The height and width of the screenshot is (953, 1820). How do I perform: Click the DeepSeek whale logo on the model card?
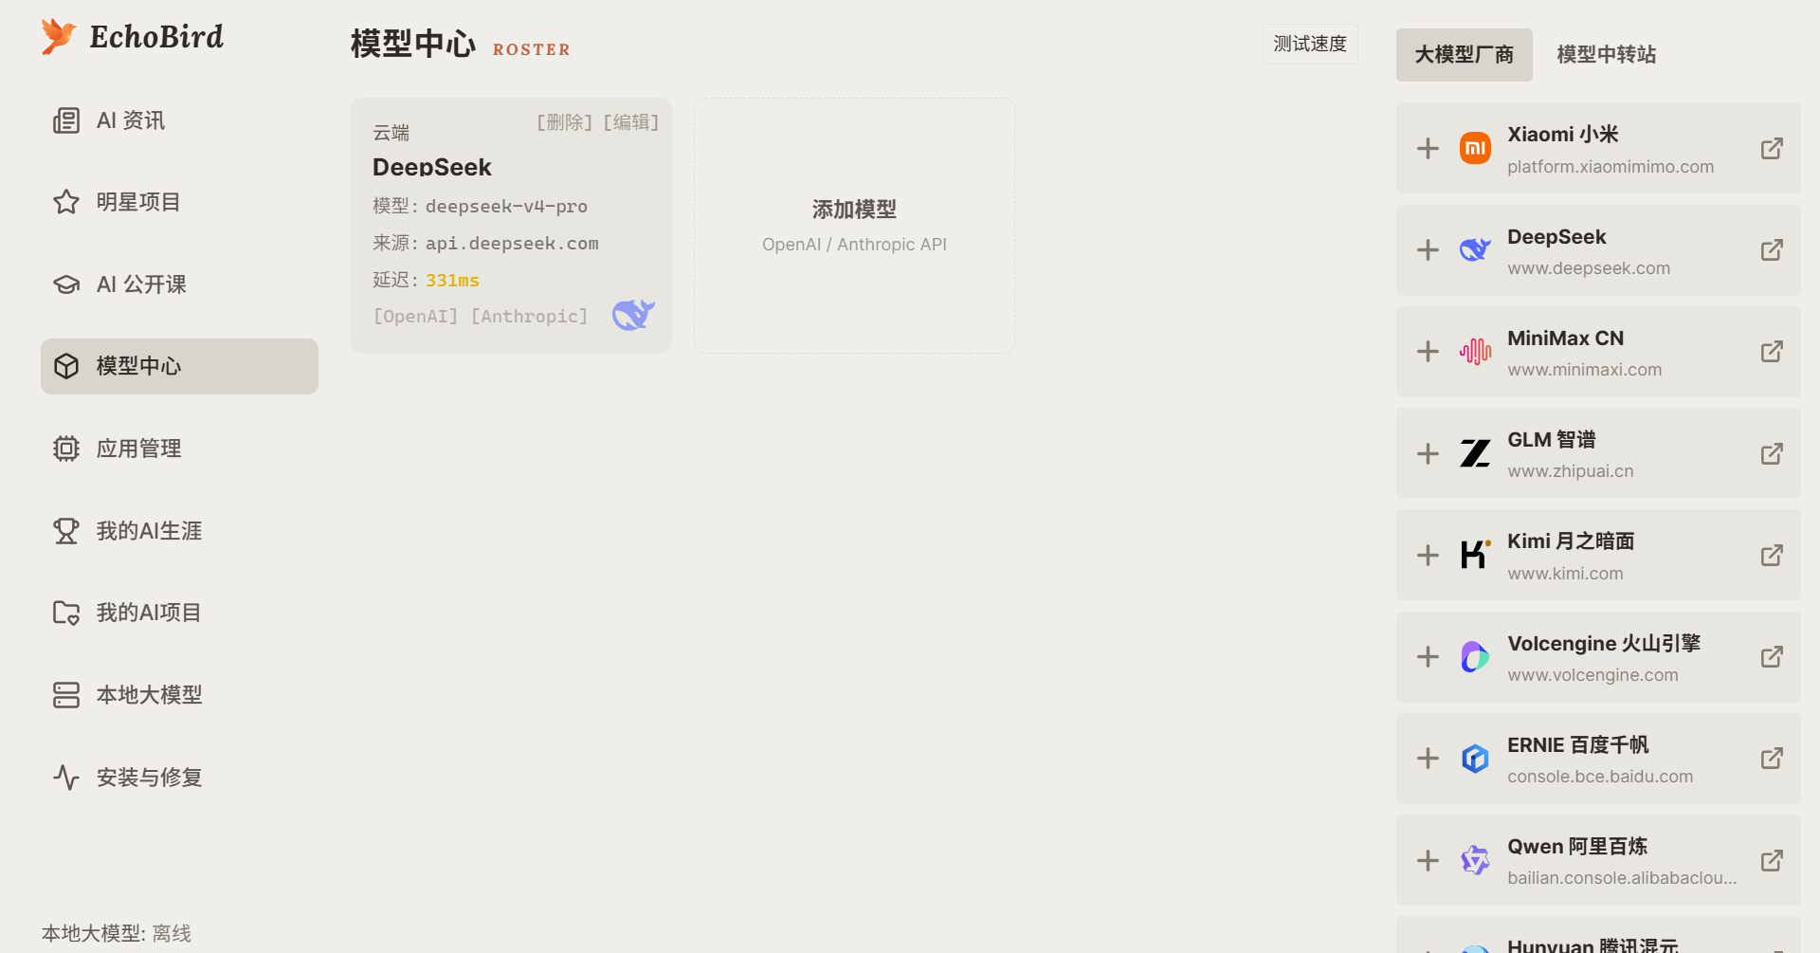tap(633, 314)
